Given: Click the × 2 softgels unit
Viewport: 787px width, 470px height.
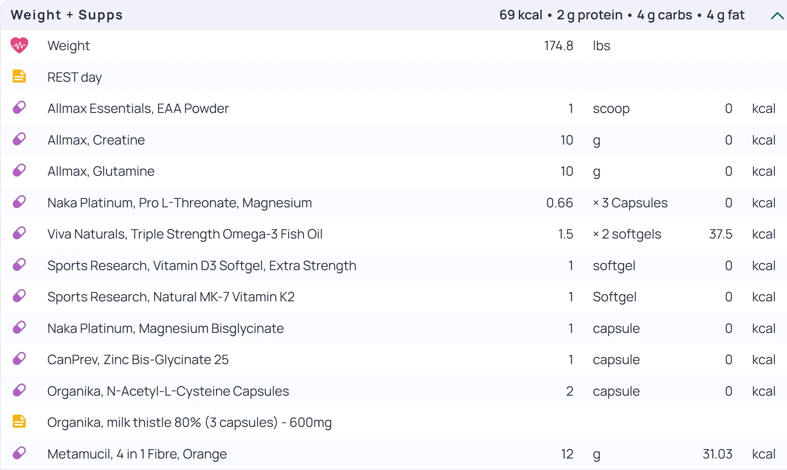Looking at the screenshot, I should tap(627, 234).
